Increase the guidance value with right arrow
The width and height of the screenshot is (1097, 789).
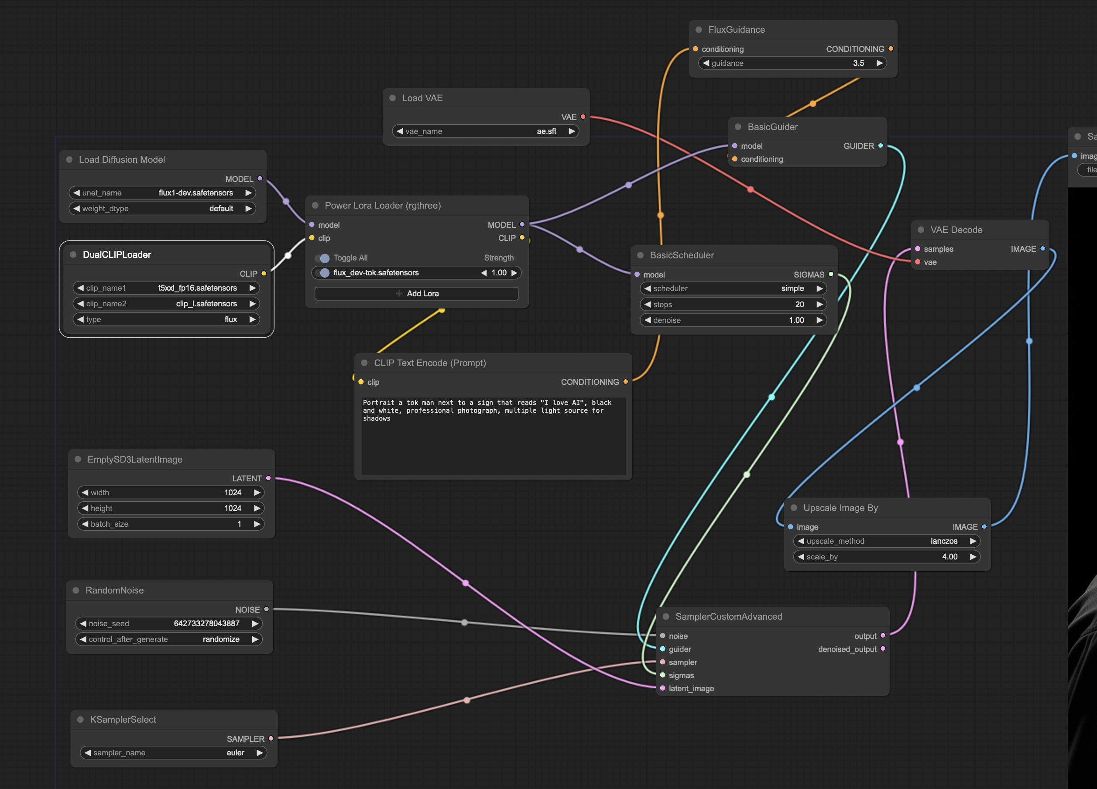point(879,63)
